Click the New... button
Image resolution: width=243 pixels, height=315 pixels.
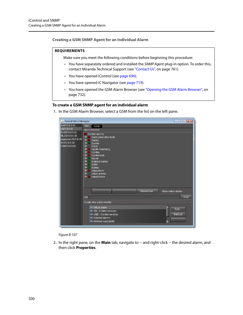pos(178,209)
